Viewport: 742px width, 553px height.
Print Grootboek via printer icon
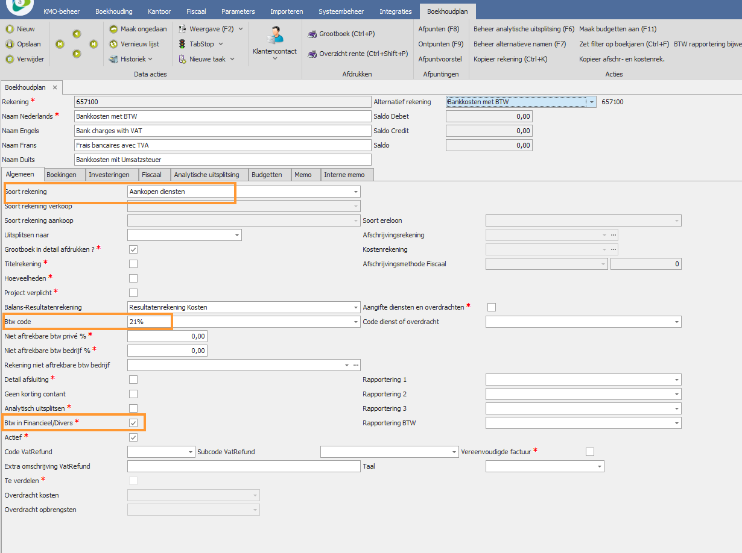pyautogui.click(x=312, y=34)
